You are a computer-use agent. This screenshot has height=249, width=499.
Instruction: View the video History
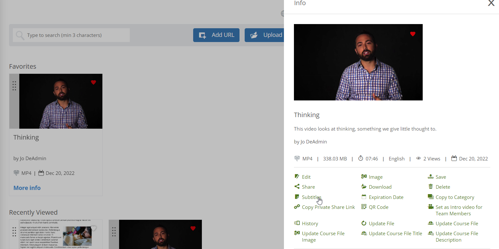click(310, 223)
